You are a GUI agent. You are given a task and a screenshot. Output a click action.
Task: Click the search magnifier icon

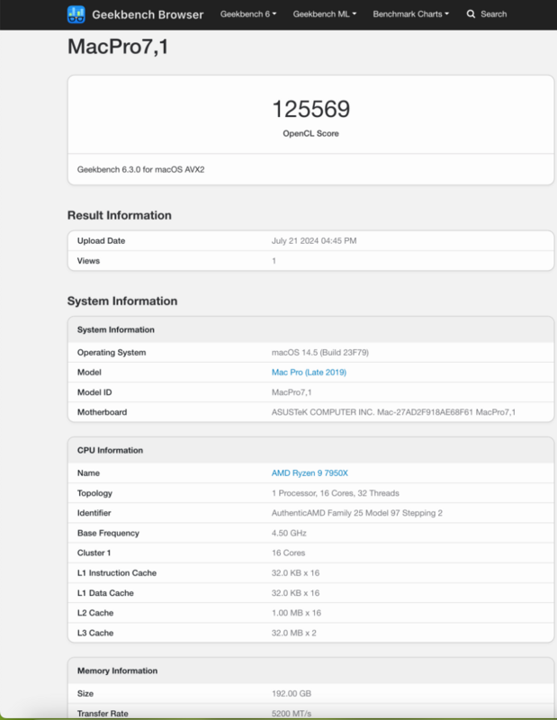coord(471,14)
